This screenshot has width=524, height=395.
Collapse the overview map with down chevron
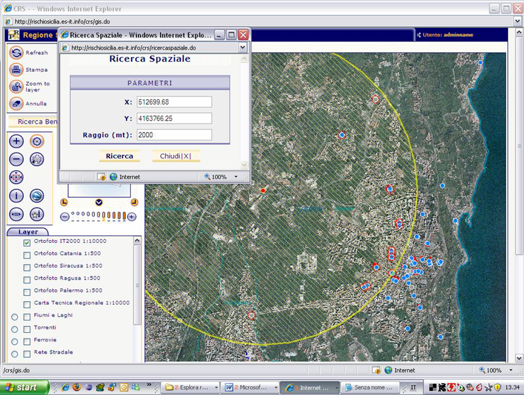tap(99, 202)
